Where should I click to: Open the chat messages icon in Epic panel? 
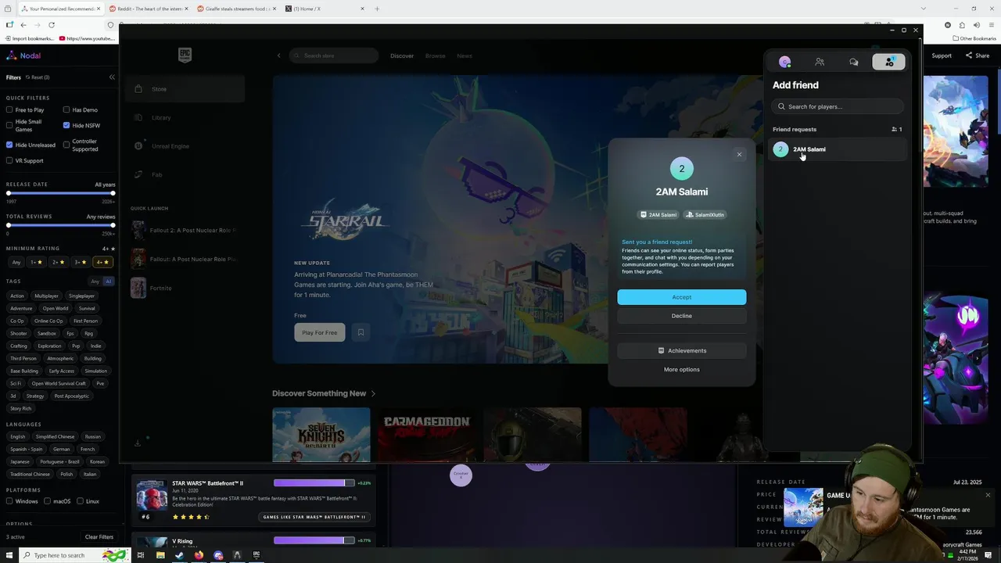(854, 62)
